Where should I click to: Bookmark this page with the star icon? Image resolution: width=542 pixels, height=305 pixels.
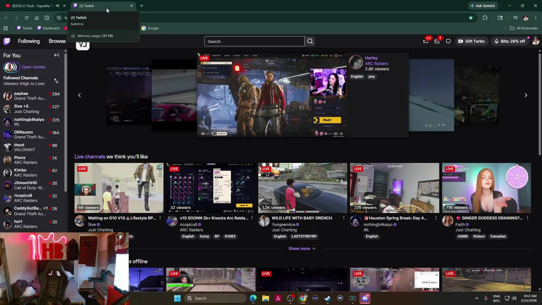tap(470, 18)
